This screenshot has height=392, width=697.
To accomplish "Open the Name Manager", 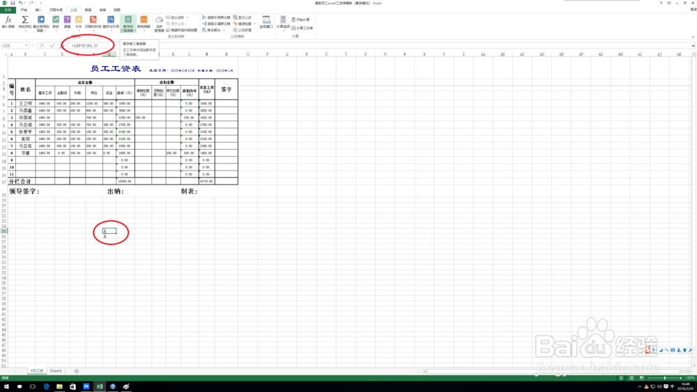I will [159, 24].
